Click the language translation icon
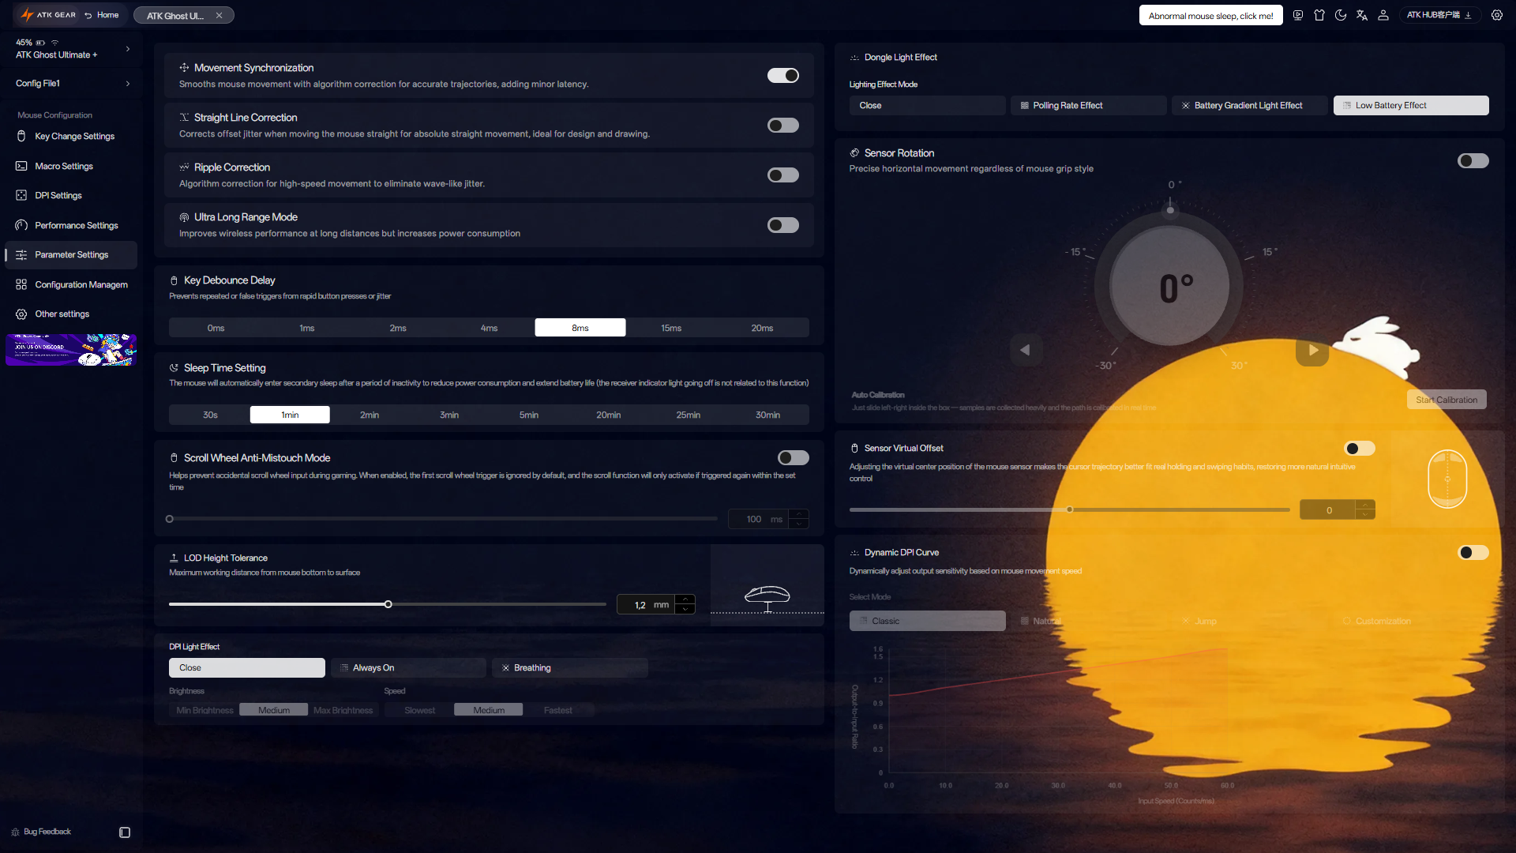This screenshot has width=1516, height=853. click(x=1362, y=15)
